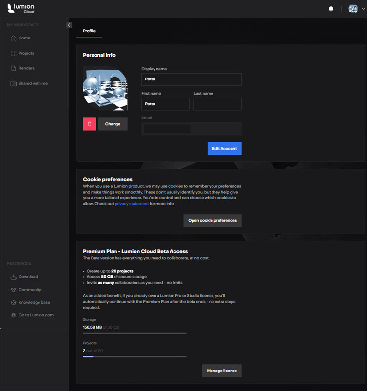Click the Lumion Cloud logo
This screenshot has width=367, height=391.
point(20,8)
